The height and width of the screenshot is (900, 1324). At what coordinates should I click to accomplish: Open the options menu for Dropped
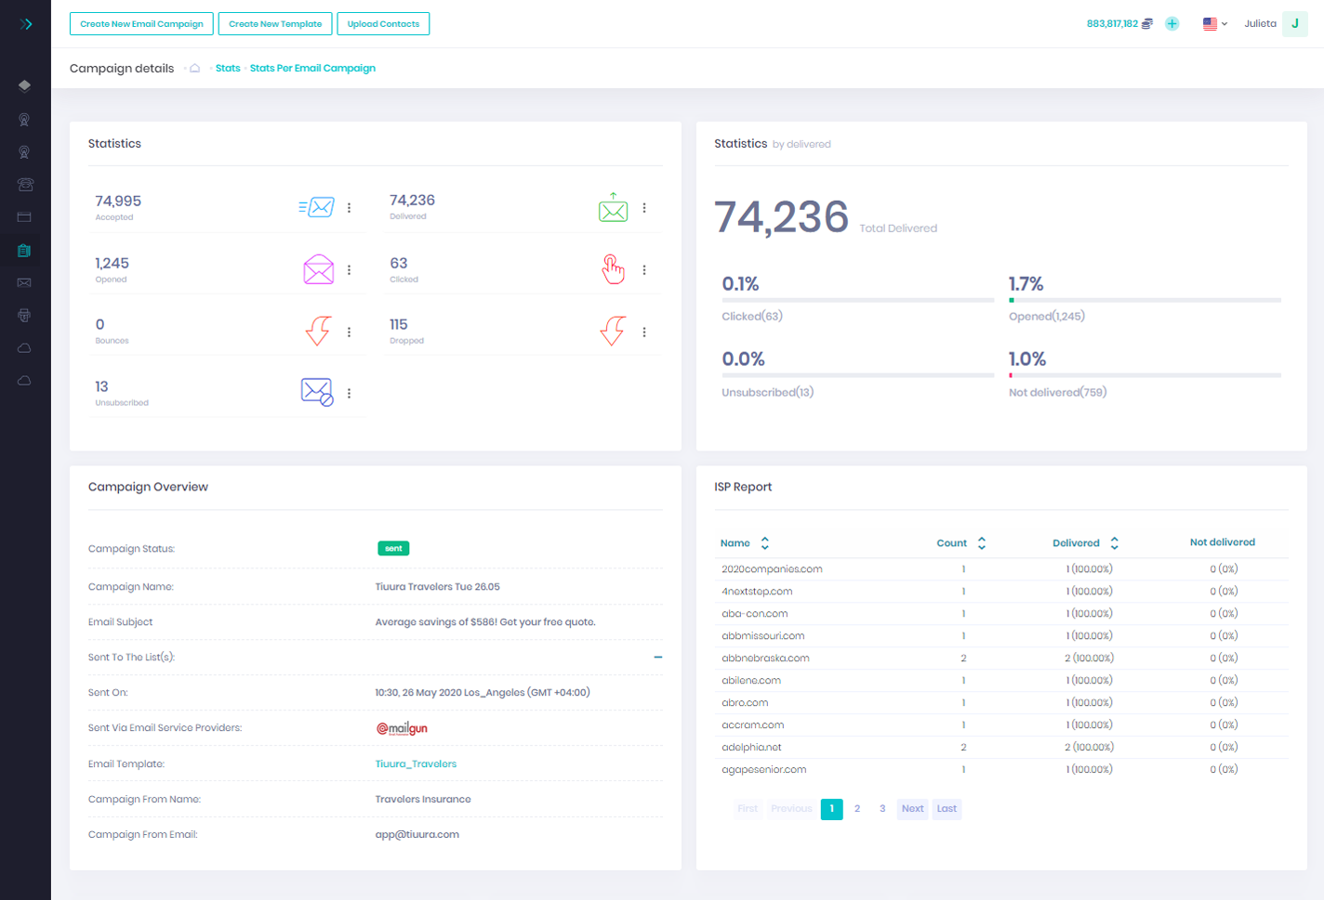[x=644, y=332]
